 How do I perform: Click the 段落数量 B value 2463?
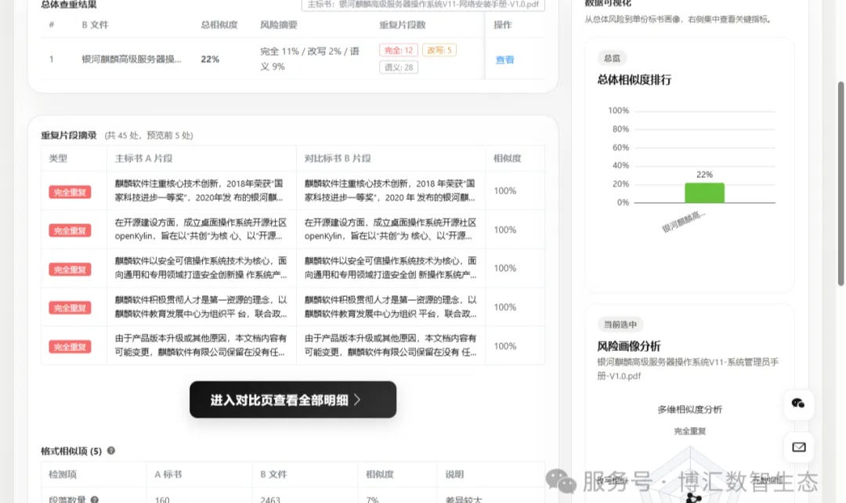point(270,500)
